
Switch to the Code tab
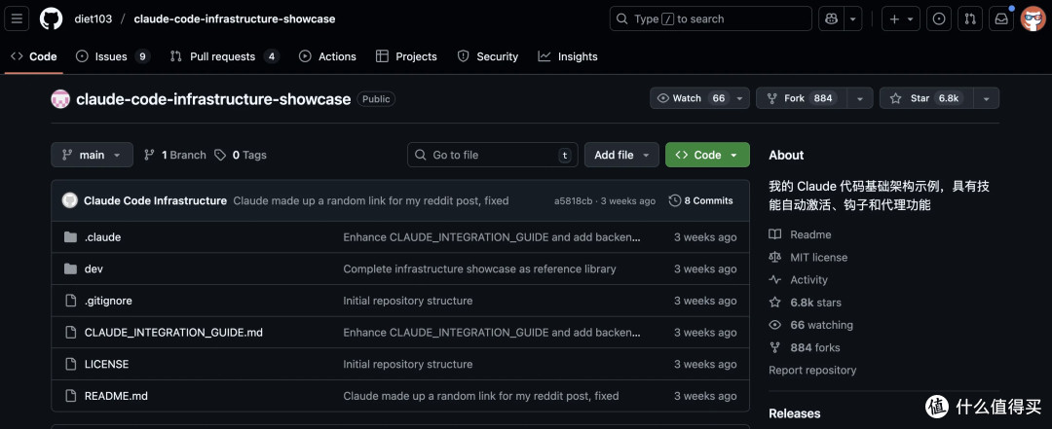[x=33, y=56]
